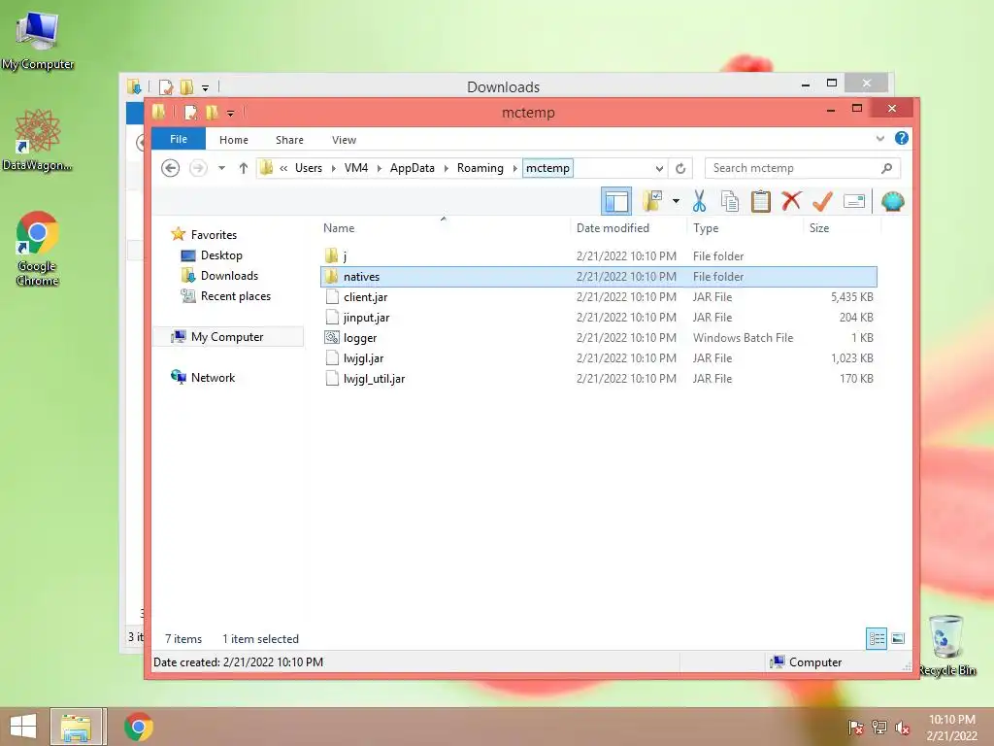
Task: Click the Copy toolbar icon
Action: tap(730, 201)
